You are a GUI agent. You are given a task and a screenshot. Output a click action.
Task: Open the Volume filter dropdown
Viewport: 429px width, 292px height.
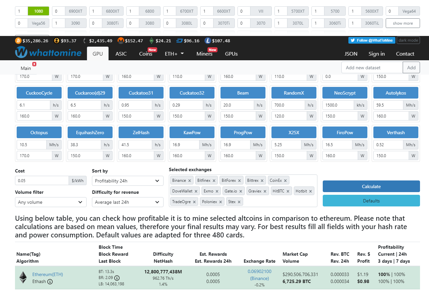pyautogui.click(x=51, y=202)
